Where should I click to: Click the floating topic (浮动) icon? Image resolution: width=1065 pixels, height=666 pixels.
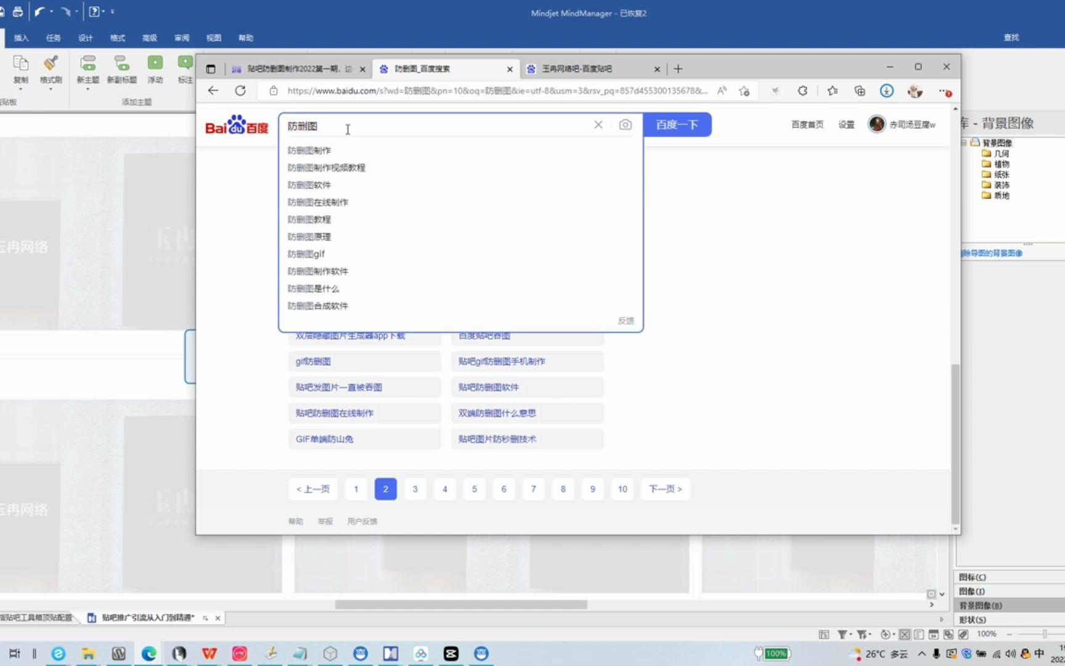(155, 63)
